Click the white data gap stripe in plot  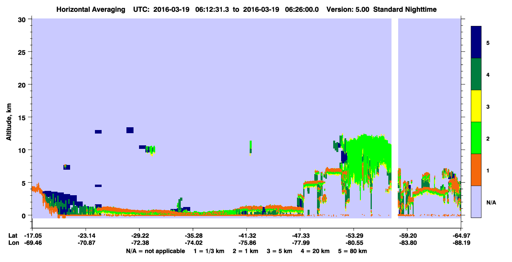point(395,118)
